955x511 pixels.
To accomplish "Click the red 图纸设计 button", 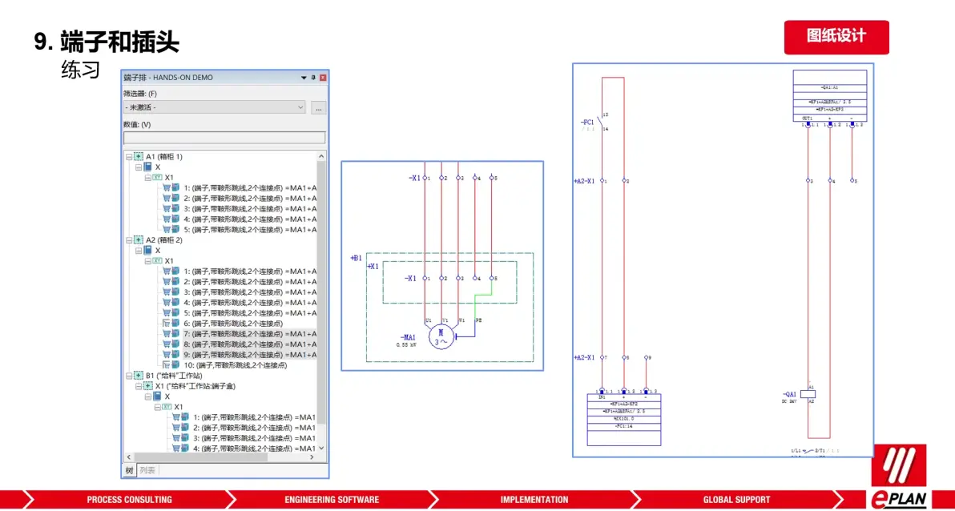I will coord(836,37).
